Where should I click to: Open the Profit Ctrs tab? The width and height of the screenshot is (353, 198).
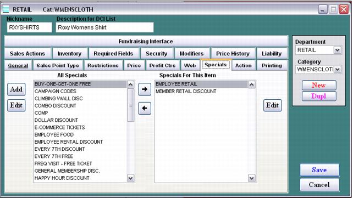point(163,65)
